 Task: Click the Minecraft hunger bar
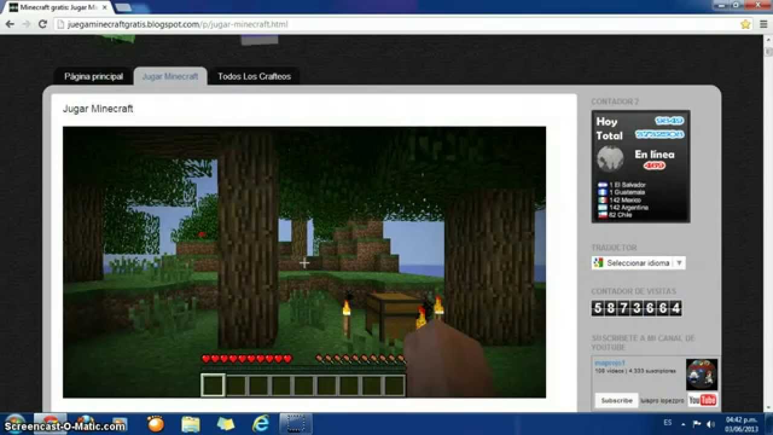(360, 359)
